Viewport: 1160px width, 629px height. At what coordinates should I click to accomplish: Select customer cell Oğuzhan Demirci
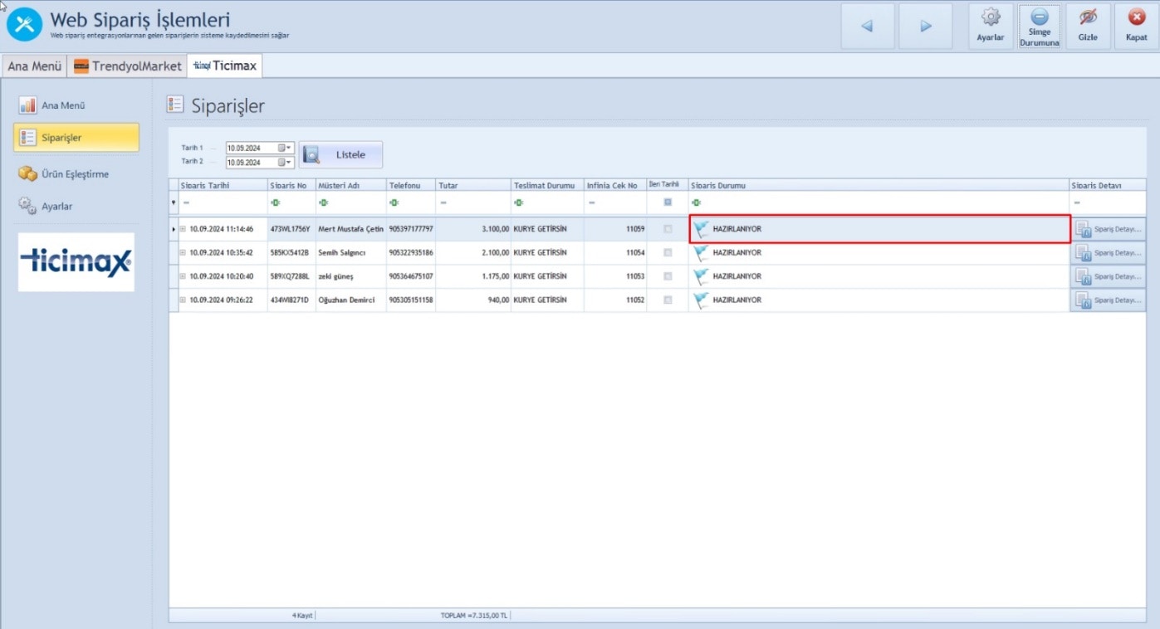click(351, 300)
